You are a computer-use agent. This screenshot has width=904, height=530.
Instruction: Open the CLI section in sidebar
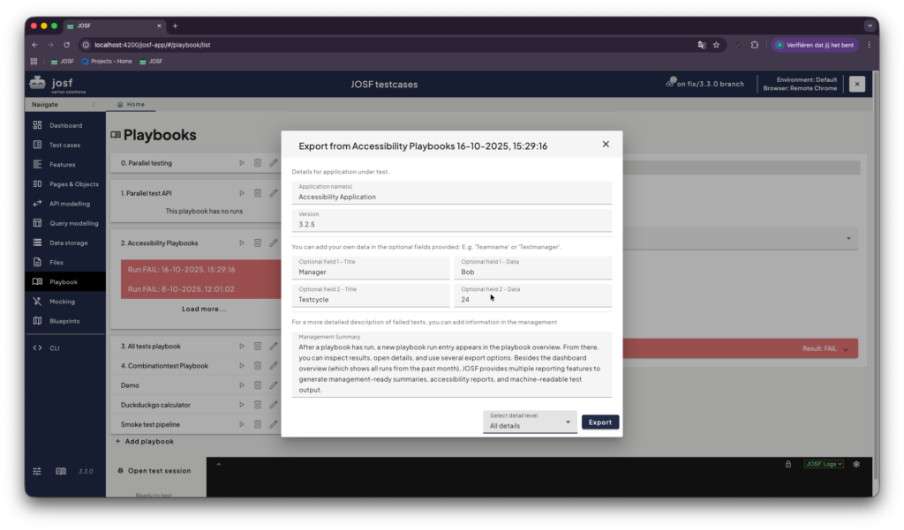55,348
